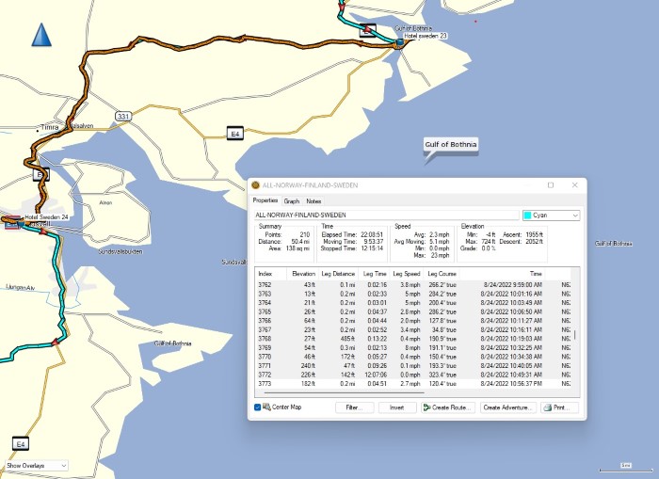Sort by the Elevation column header
Image resolution: width=659 pixels, height=479 pixels.
pos(302,274)
